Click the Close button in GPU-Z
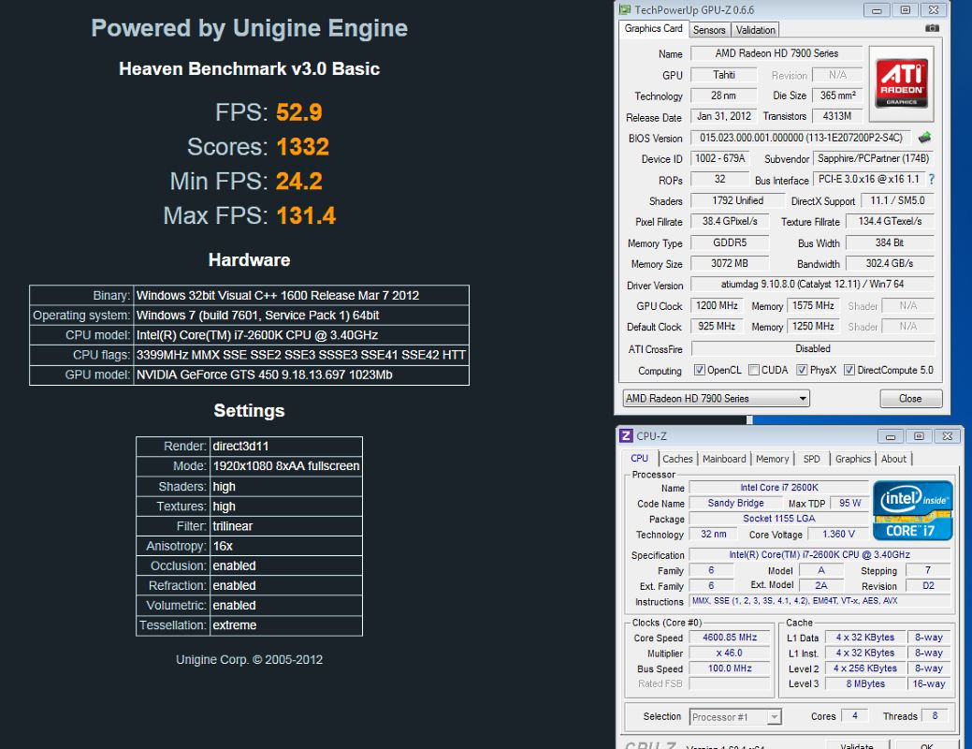 coord(910,399)
